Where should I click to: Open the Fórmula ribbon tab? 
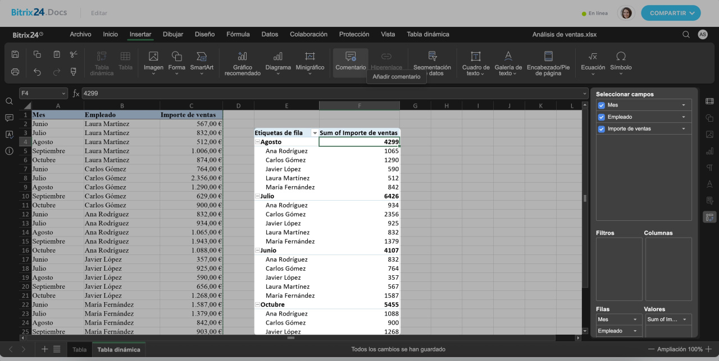coord(238,34)
